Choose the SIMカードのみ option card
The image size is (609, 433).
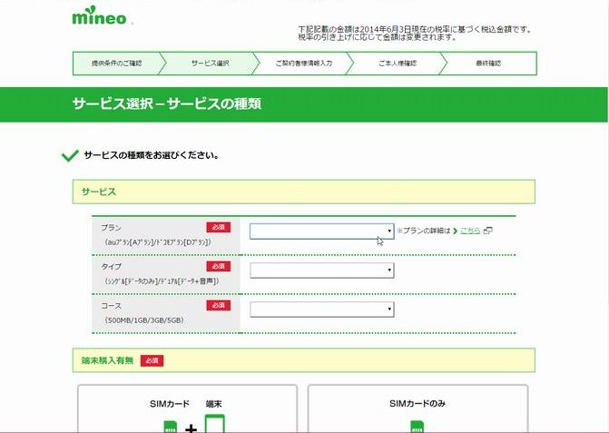click(x=417, y=408)
